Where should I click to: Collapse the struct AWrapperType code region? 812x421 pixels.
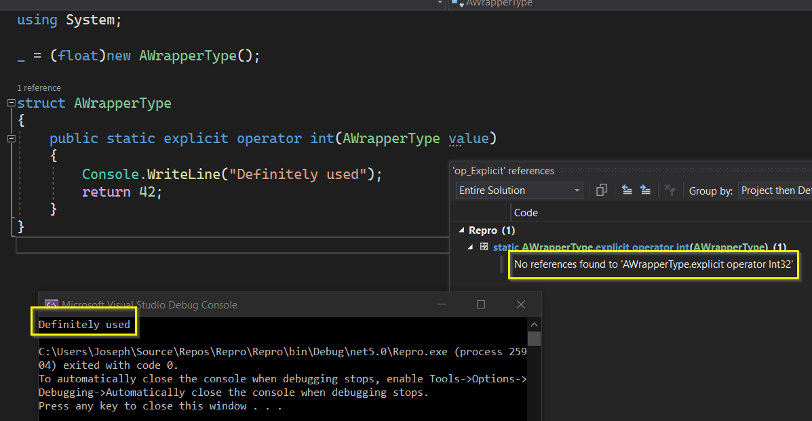[x=10, y=102]
